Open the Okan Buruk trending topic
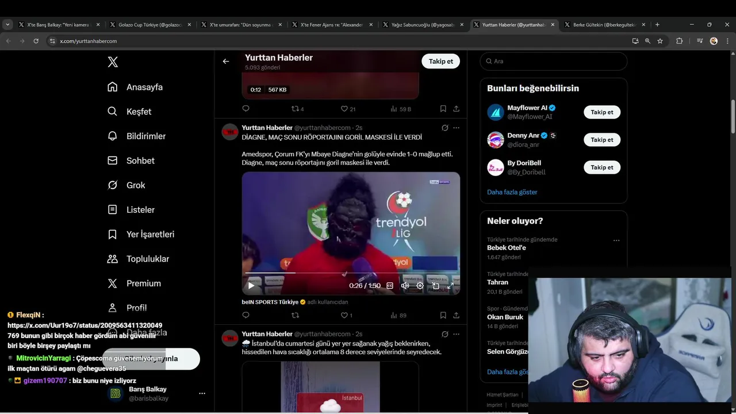Viewport: 736px width, 414px height. click(x=505, y=317)
